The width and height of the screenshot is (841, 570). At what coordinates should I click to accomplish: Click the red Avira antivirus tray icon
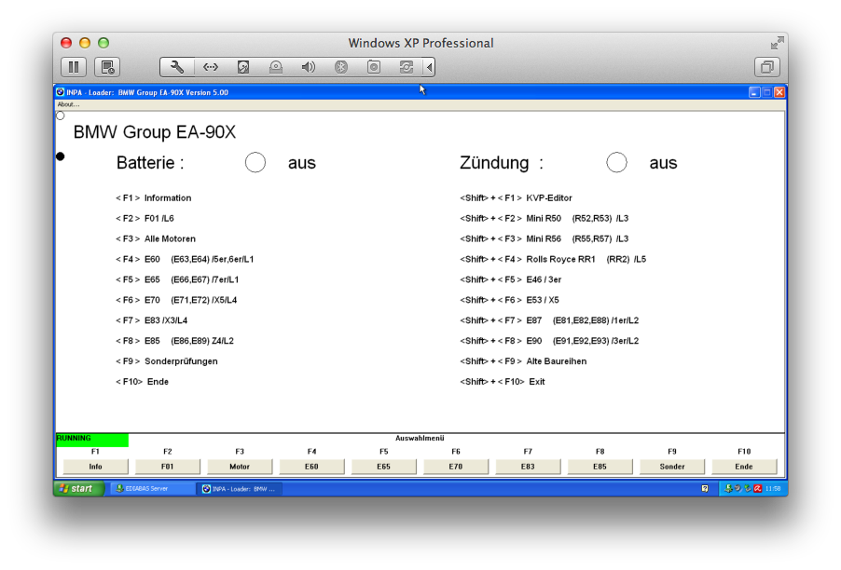tap(758, 489)
